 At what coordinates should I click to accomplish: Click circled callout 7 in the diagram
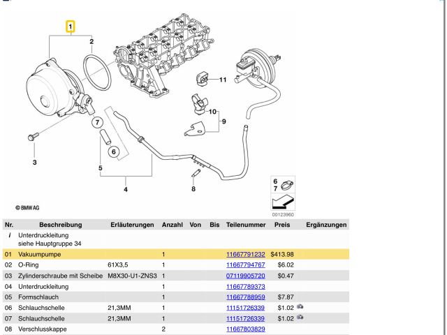point(97,123)
